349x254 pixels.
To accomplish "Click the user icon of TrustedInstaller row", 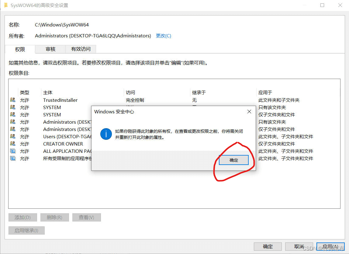I will 13,100.
